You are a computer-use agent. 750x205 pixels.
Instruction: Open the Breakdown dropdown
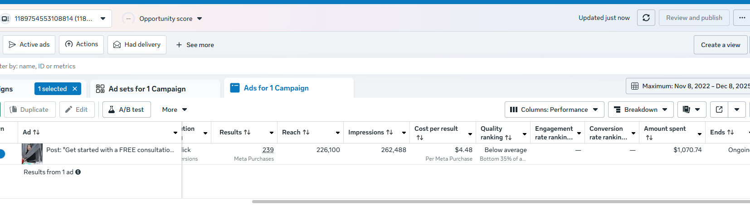641,110
